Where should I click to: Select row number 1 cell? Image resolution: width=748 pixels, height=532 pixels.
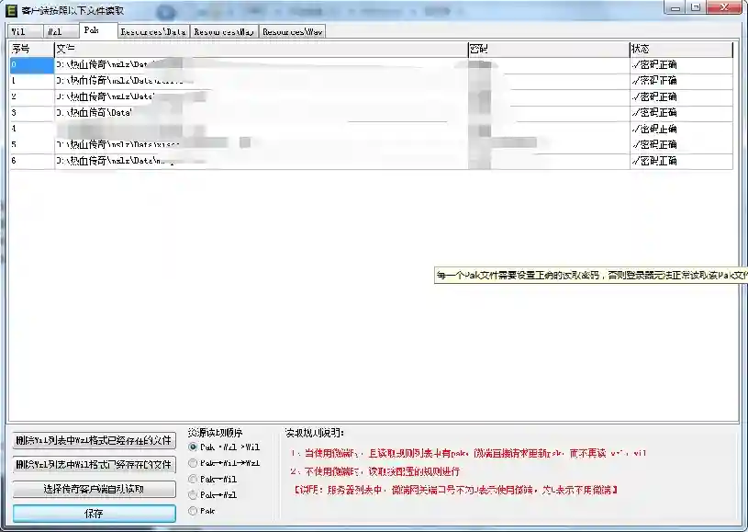pos(32,81)
